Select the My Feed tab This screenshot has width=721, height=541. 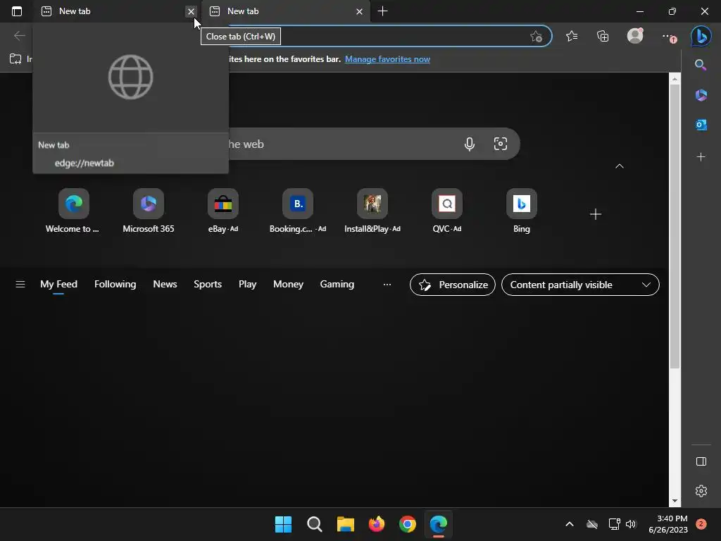pyautogui.click(x=59, y=285)
